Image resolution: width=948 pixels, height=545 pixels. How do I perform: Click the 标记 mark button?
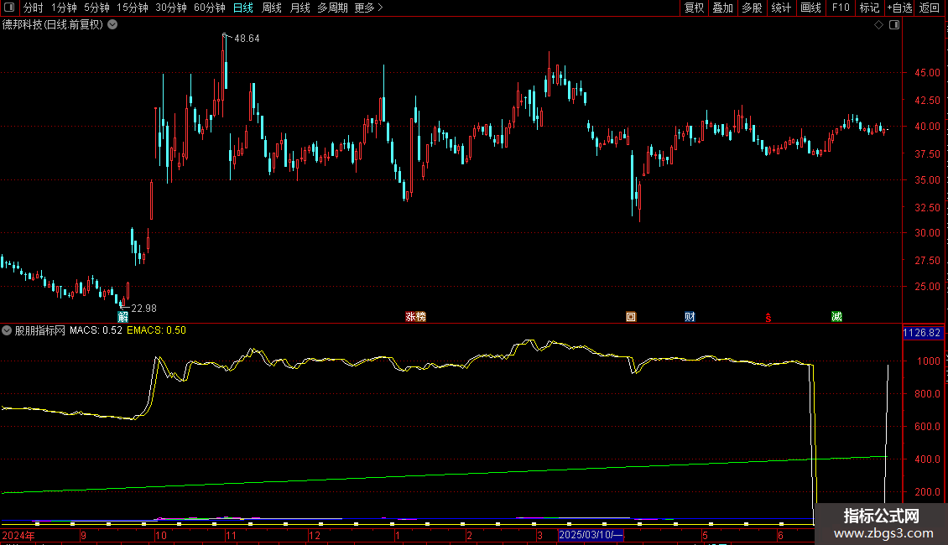coord(869,8)
